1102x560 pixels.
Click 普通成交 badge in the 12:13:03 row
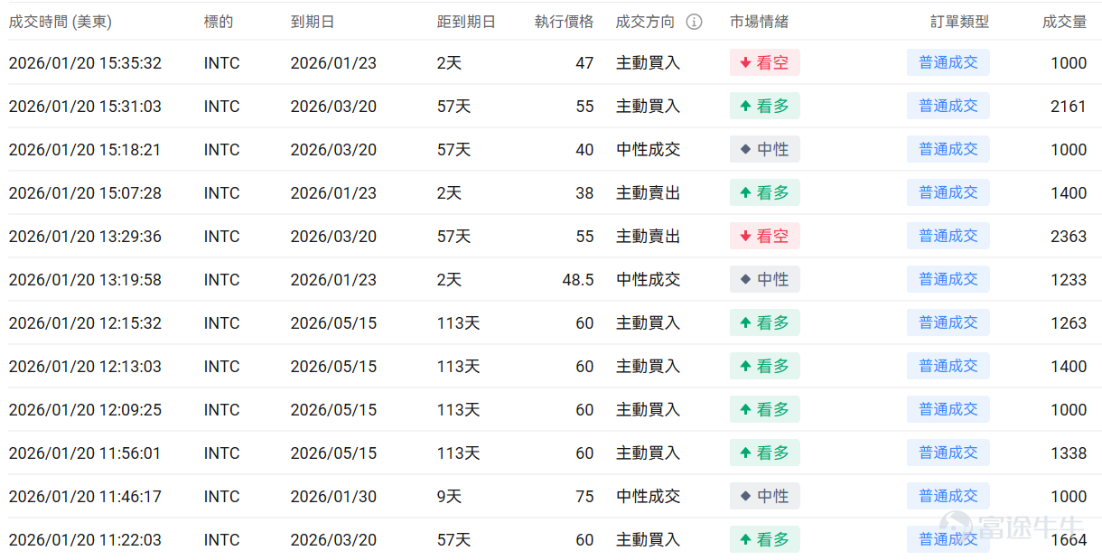tap(948, 366)
